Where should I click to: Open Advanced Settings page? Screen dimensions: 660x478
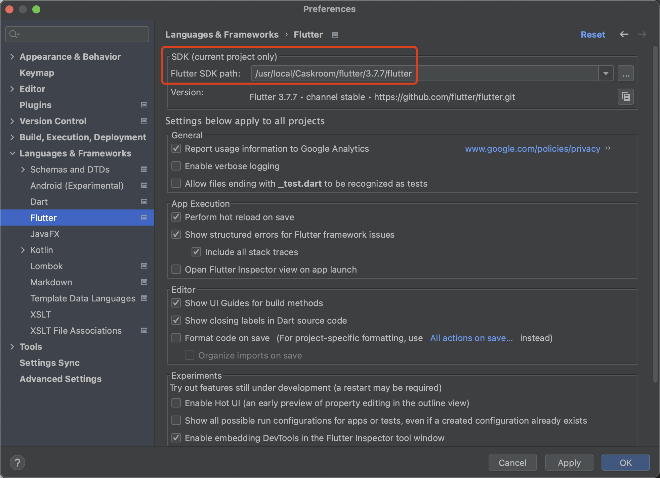(x=60, y=379)
